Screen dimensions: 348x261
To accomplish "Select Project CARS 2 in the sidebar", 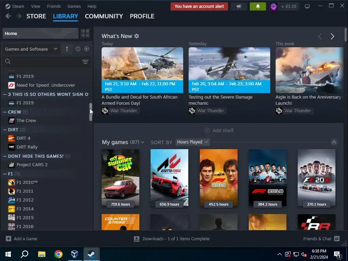I will (x=32, y=165).
